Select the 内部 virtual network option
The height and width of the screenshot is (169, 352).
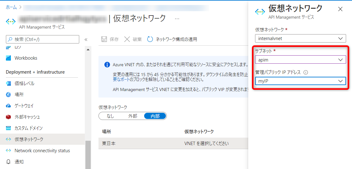[155, 116]
